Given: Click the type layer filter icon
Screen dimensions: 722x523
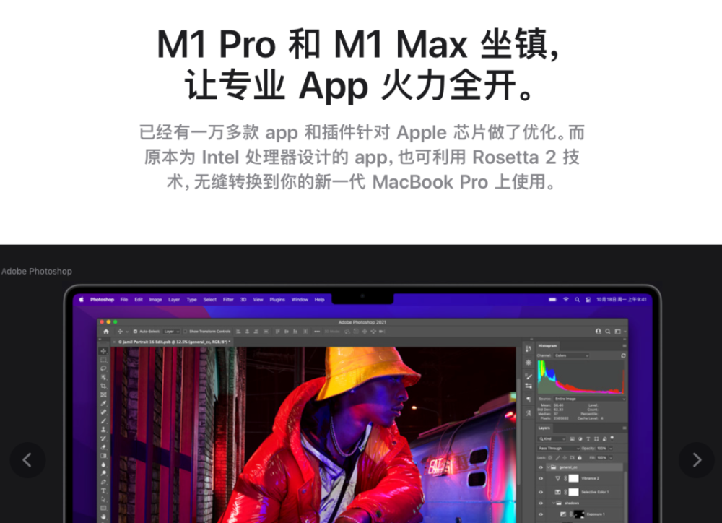Looking at the screenshot, I should pyautogui.click(x=588, y=439).
